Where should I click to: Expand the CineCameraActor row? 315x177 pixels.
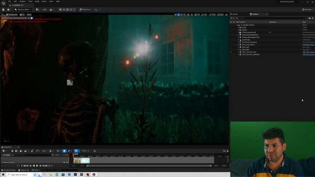(238, 32)
